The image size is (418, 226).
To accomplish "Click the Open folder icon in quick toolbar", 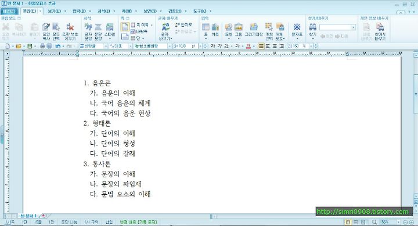I will [19, 46].
